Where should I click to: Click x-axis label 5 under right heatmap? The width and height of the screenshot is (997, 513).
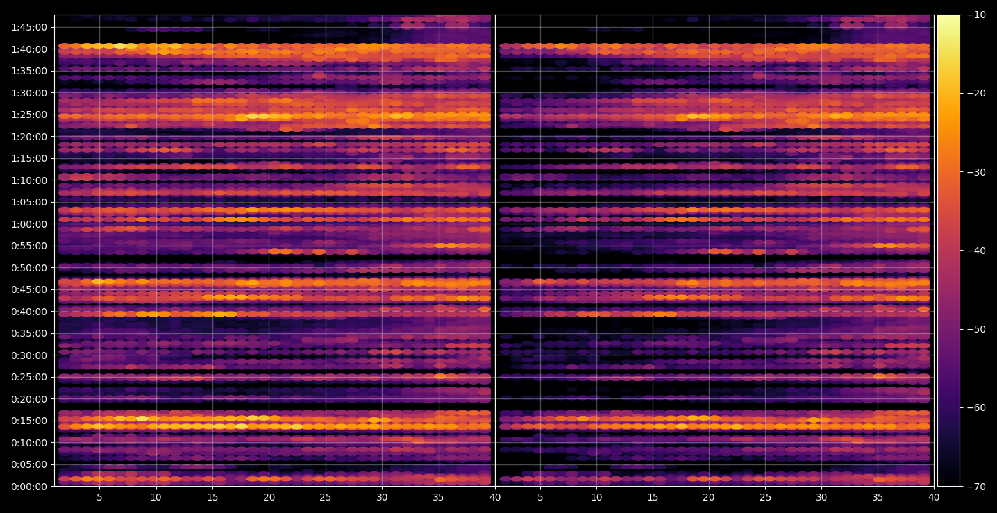pyautogui.click(x=540, y=498)
